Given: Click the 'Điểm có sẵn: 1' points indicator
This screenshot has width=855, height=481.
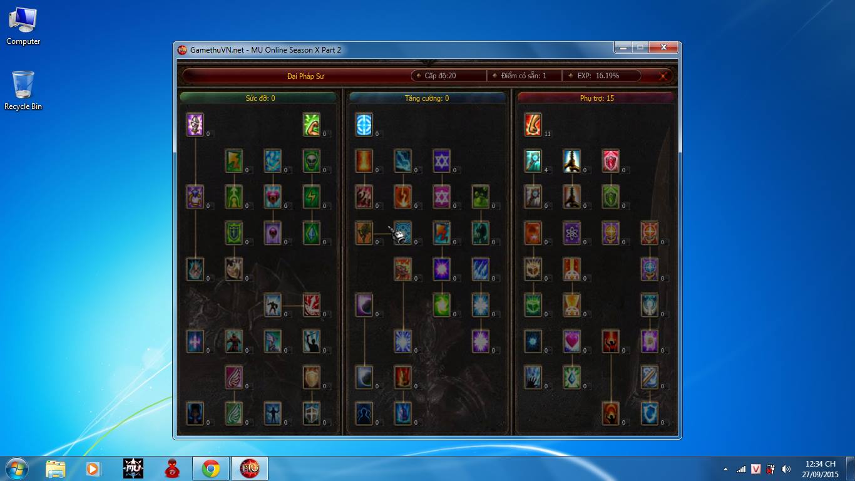Looking at the screenshot, I should pyautogui.click(x=524, y=76).
